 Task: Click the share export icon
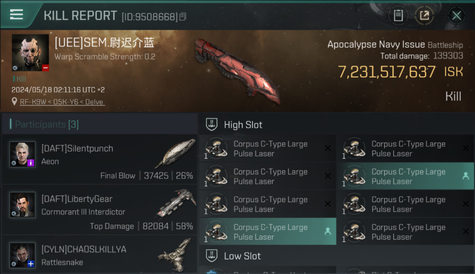coord(424,16)
